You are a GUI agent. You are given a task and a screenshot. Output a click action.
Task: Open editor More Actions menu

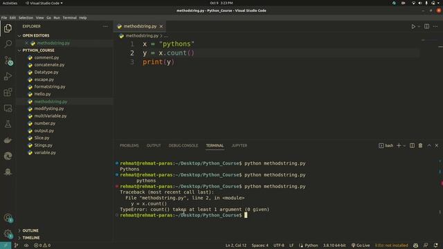click(x=435, y=26)
